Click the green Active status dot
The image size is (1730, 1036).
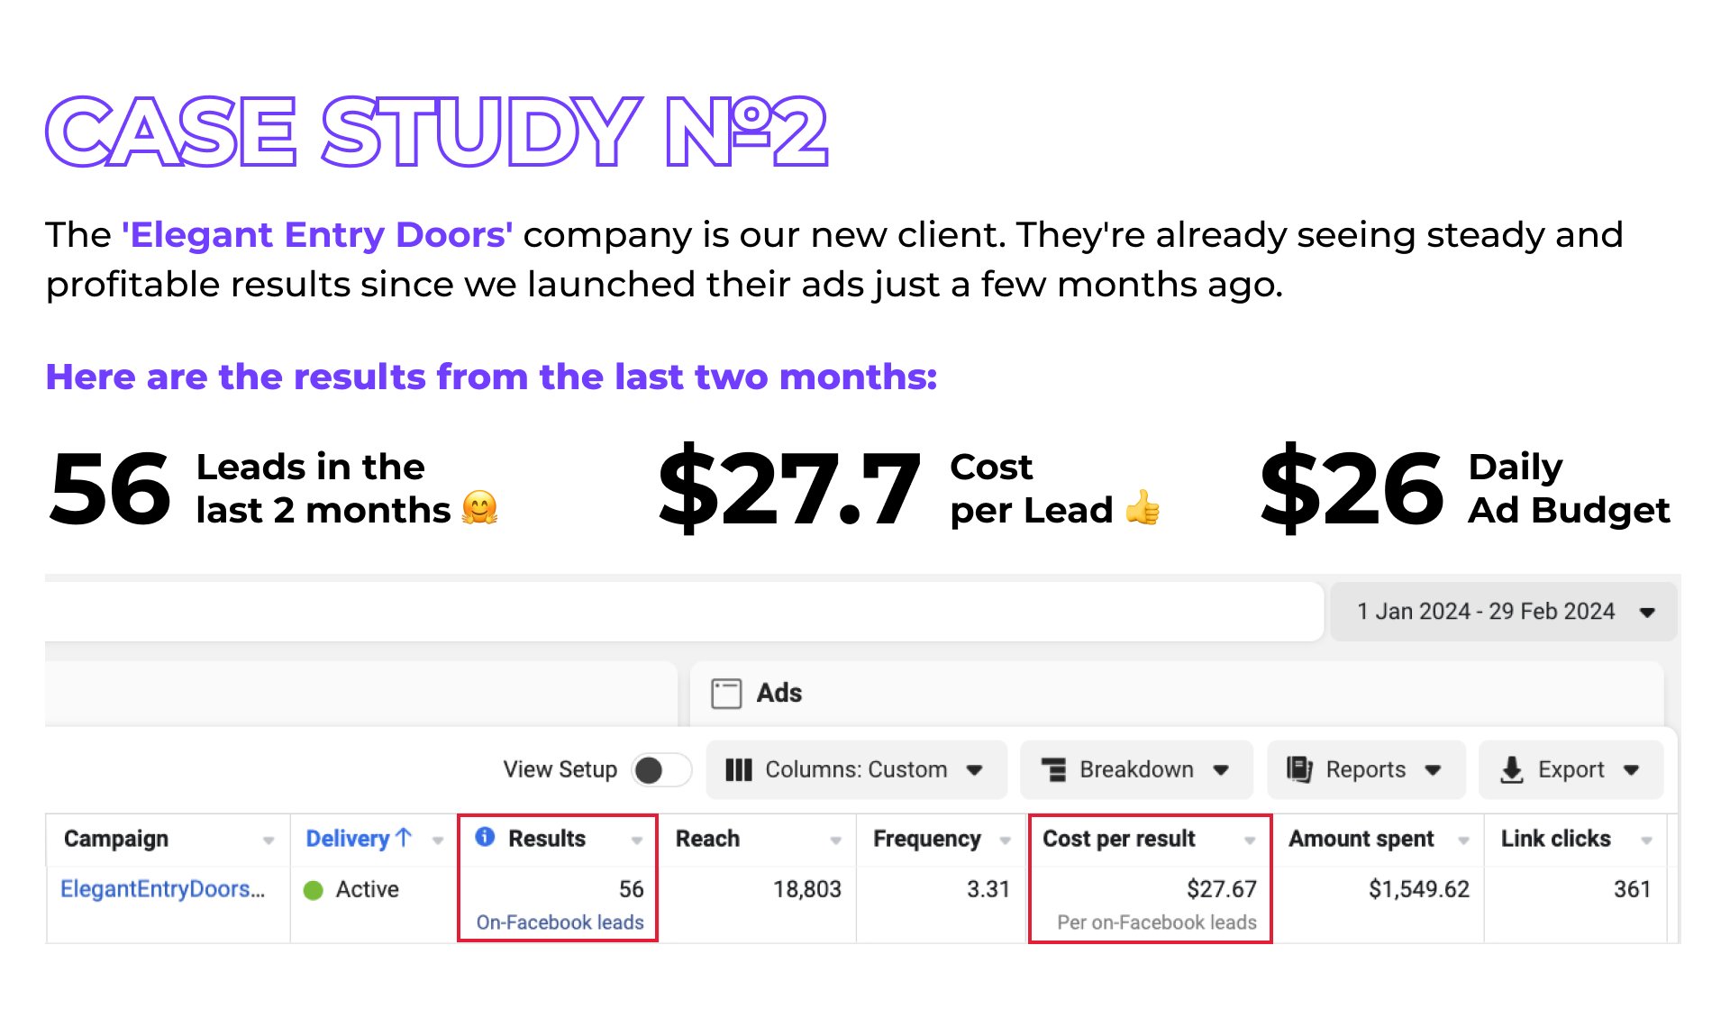click(314, 890)
